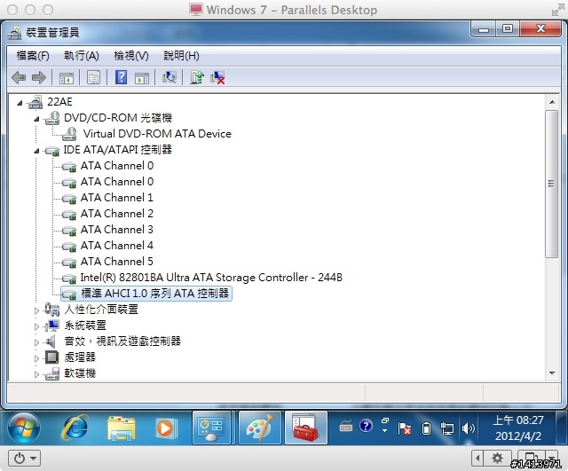Screen dimensions: 568x471
Task: Click the Forward arrow in toolbar
Action: tap(39, 77)
